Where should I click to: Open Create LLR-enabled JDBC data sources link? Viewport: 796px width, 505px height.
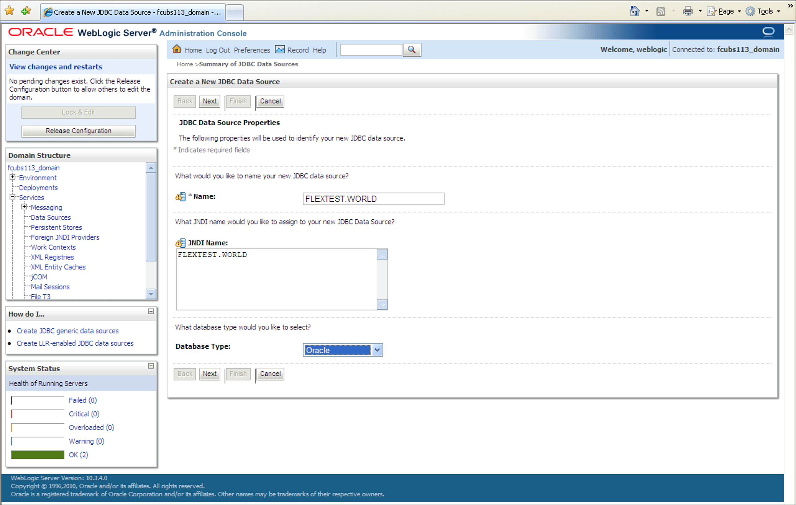tap(75, 343)
